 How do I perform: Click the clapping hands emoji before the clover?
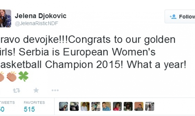[11, 76]
